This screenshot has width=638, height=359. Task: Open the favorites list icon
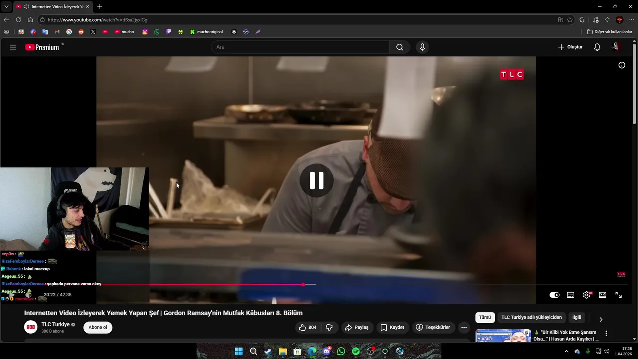[x=607, y=20]
